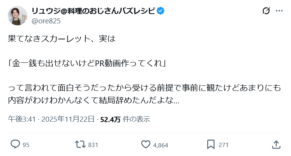Click the reply speech bubble icon
Image resolution: width=291 pixels, height=156 pixels.
[x=15, y=144]
